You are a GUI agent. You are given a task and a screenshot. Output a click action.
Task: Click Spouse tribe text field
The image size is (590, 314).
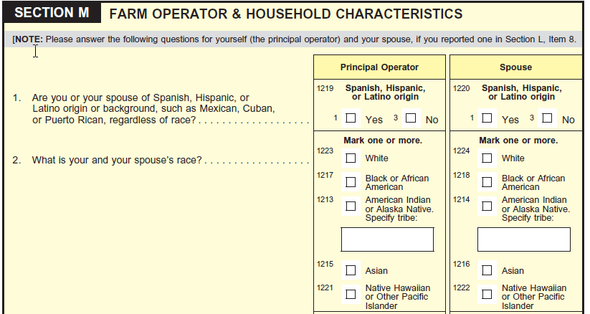[523, 239]
